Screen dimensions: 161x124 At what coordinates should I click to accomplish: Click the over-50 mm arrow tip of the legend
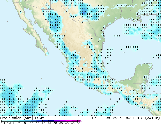80,121
